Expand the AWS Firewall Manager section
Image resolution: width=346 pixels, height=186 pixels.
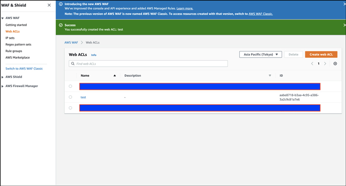[x=3, y=86]
